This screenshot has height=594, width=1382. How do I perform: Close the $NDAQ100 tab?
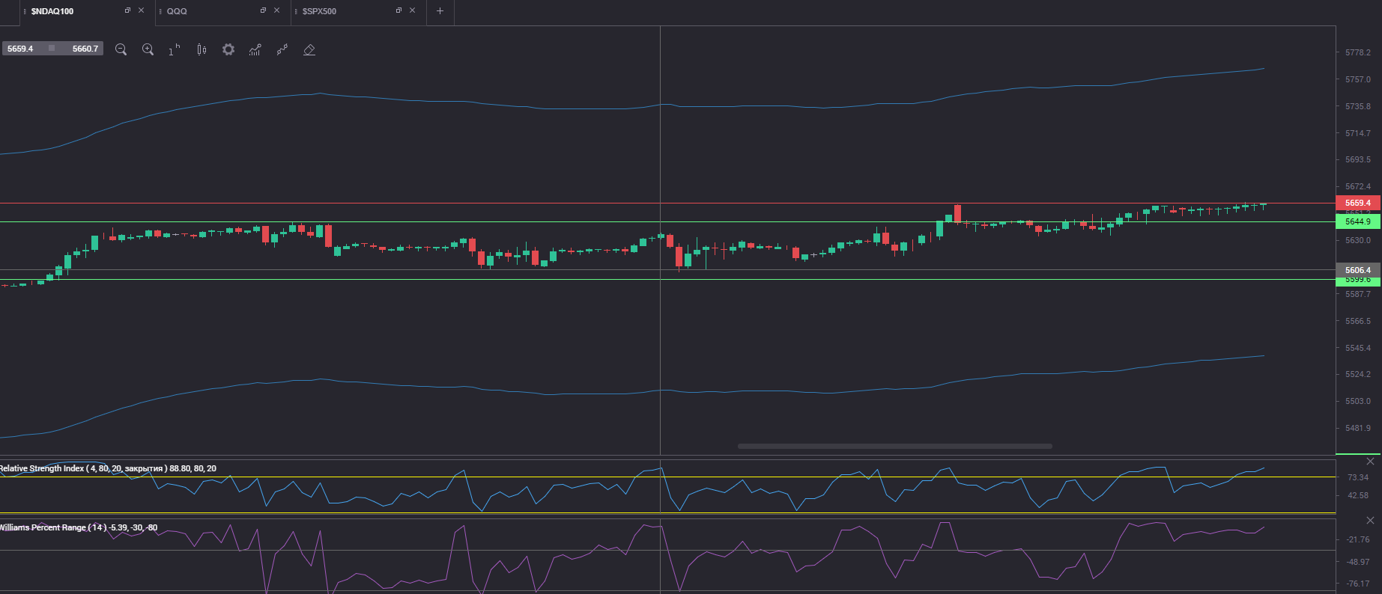(141, 10)
